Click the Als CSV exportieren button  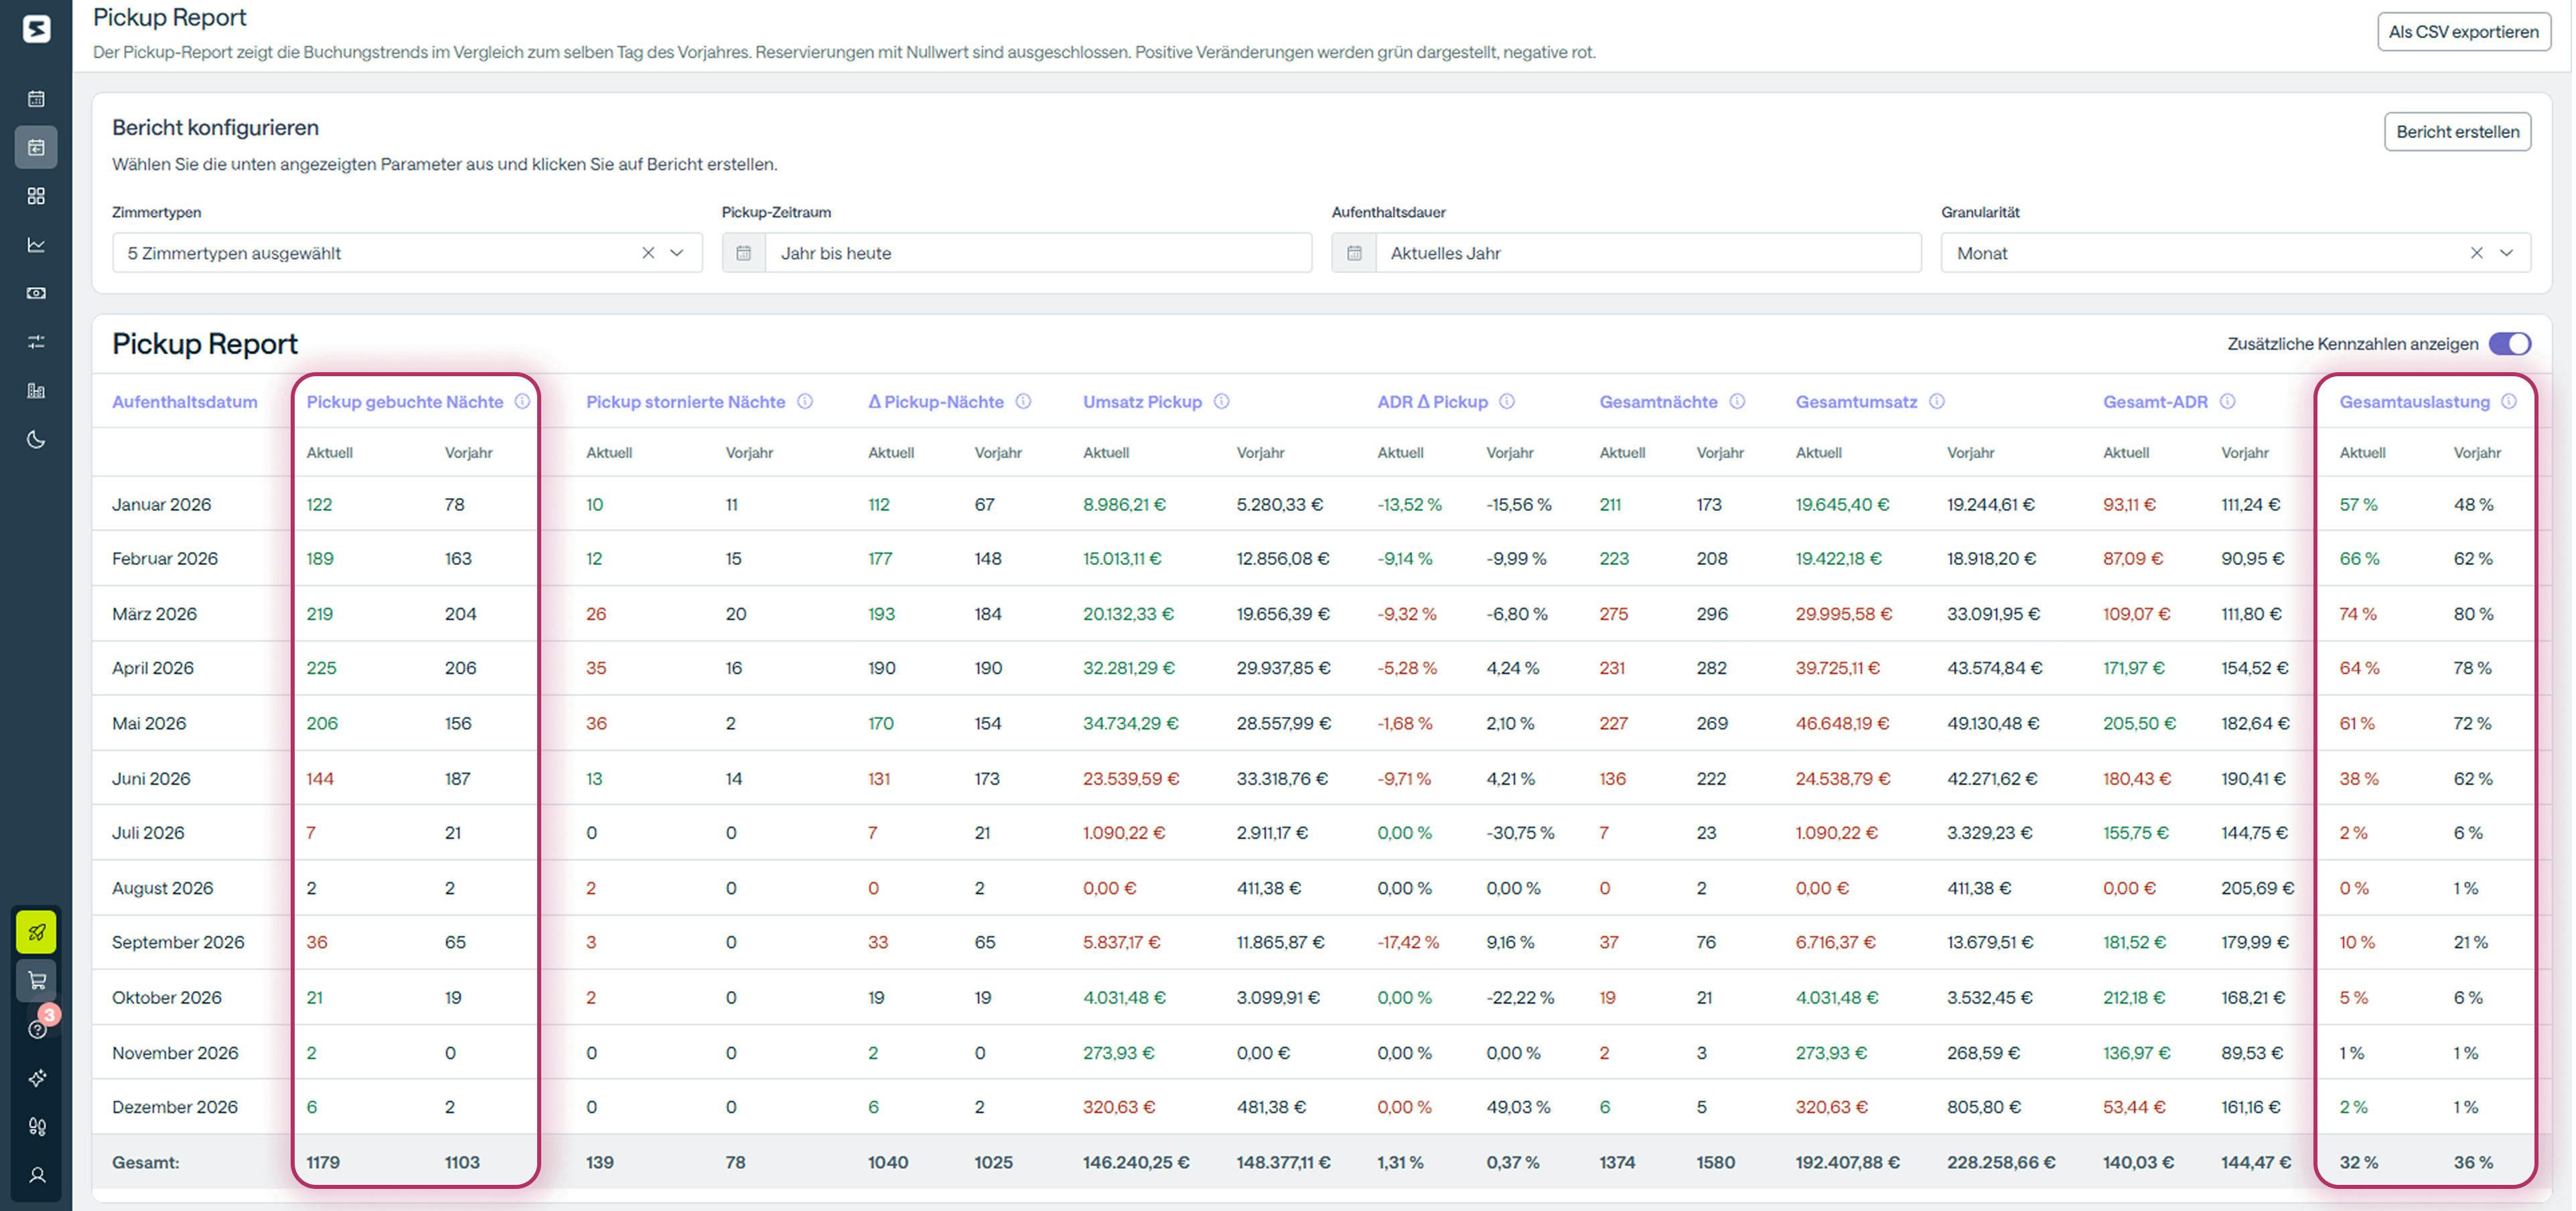(2462, 31)
